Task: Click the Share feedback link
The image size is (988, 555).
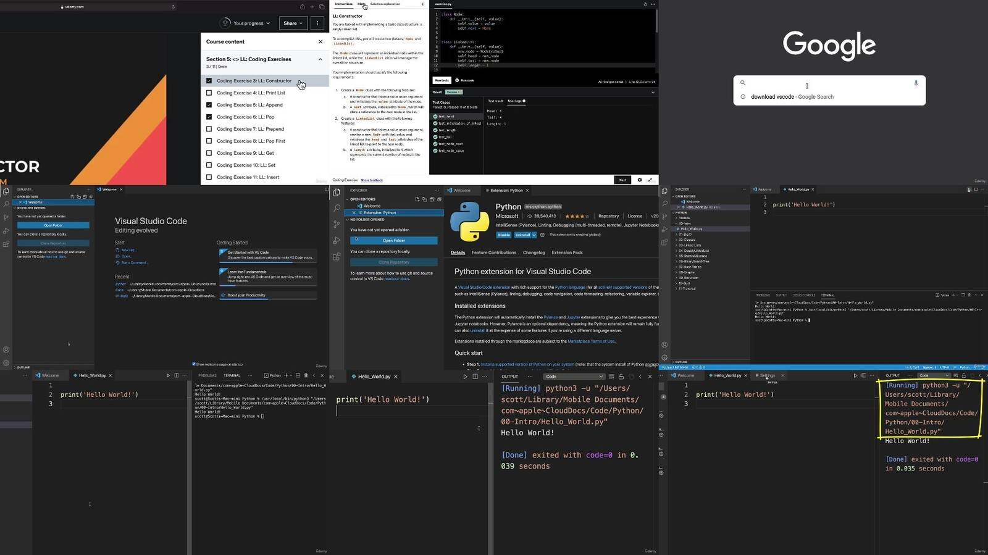Action: [x=372, y=180]
